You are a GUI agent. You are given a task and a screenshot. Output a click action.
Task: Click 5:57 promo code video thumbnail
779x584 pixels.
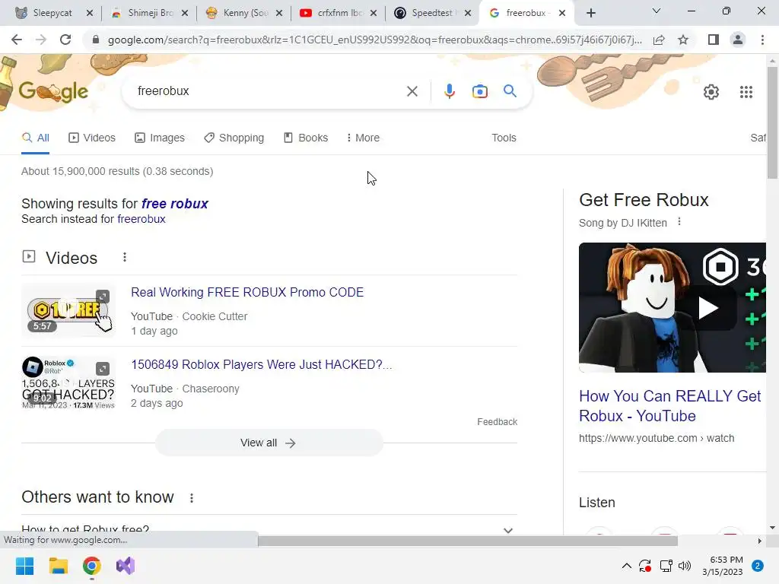coord(68,310)
